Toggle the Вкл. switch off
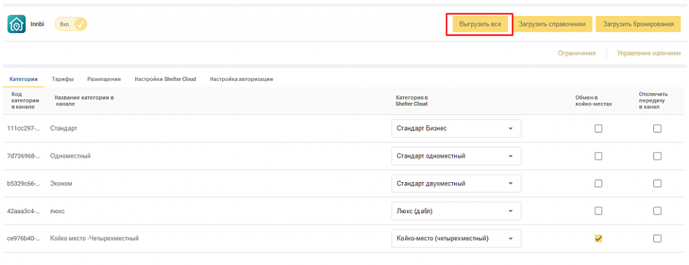Screen dimensions: 689x265 pos(71,24)
